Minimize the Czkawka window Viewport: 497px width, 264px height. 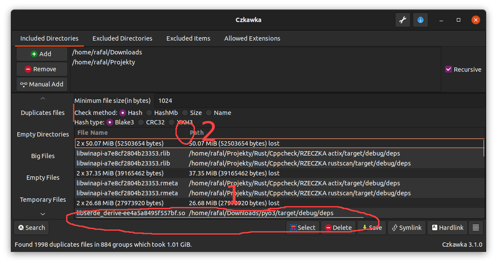(x=441, y=20)
